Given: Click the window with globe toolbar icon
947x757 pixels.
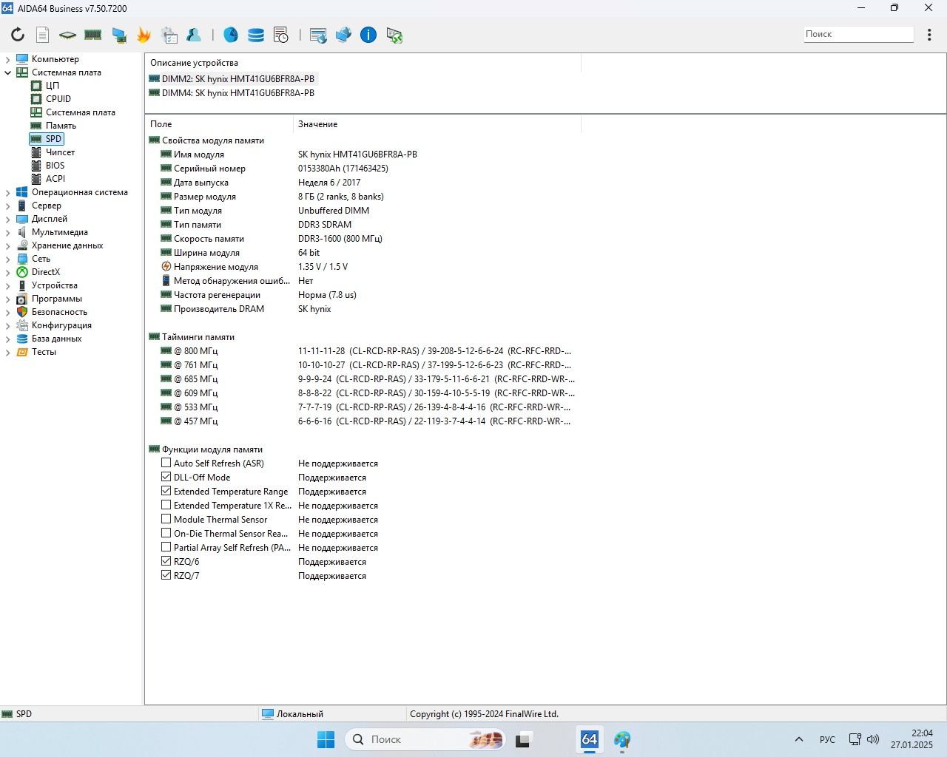Looking at the screenshot, I should tap(318, 35).
